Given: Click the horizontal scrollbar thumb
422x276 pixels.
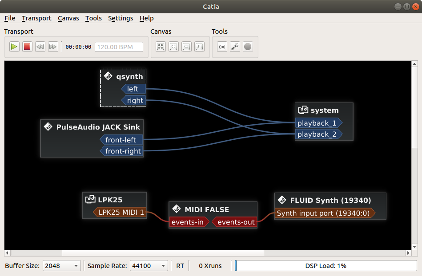Looking at the screenshot, I should (x=163, y=253).
